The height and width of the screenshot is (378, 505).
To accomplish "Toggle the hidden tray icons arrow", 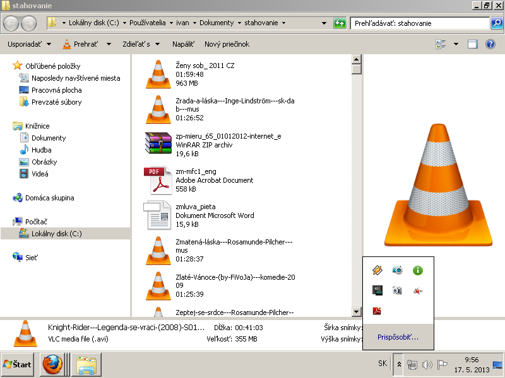I will [x=399, y=364].
